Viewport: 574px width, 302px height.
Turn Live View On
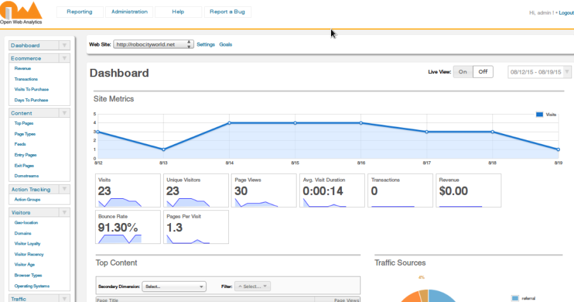click(x=463, y=72)
